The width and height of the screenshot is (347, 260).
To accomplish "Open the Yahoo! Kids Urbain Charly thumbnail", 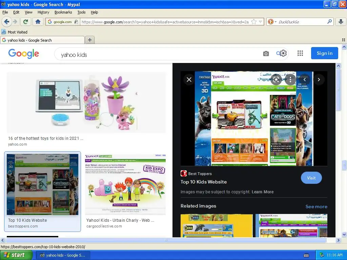I will pyautogui.click(x=125, y=185).
